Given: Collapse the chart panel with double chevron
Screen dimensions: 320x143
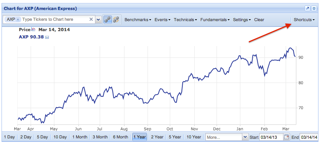Looking at the screenshot, I should click(314, 8).
